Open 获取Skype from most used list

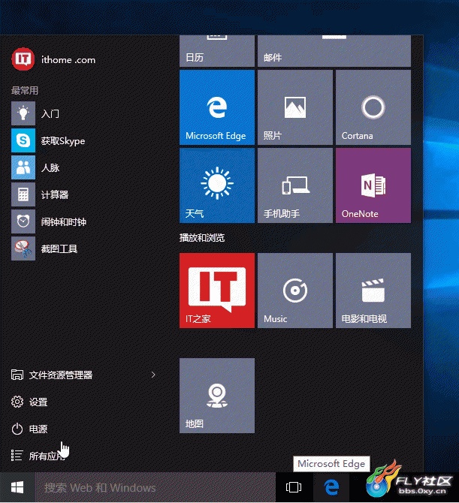(x=48, y=140)
